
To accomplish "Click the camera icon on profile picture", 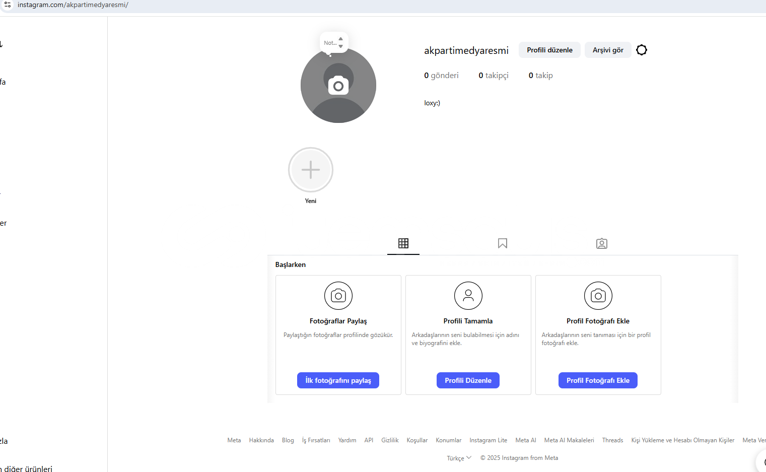I will click(x=338, y=86).
